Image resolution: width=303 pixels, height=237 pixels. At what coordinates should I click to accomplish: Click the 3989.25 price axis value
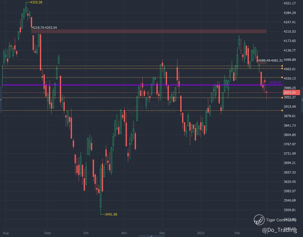290,88
